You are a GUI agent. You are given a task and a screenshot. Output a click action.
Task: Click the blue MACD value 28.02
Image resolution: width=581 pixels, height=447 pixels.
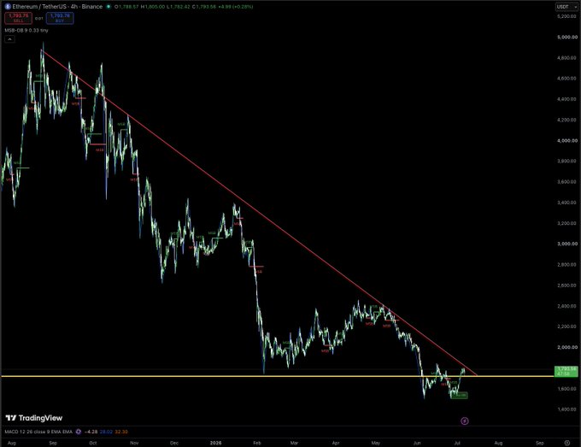click(106, 432)
